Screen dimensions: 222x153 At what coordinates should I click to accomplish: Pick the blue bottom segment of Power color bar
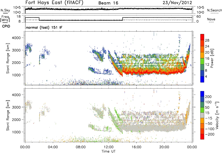202,79
